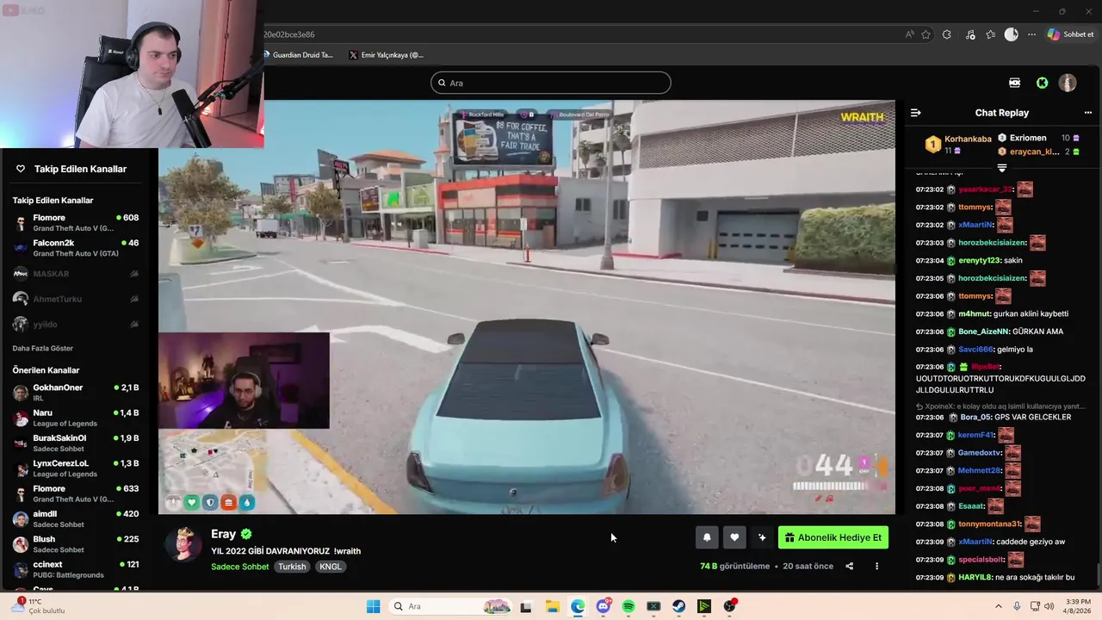Open ccinext PUBG: Battlegrounds channel

[76, 569]
